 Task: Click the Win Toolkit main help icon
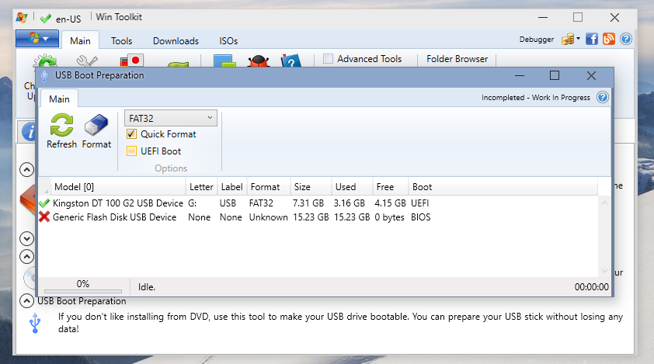[x=625, y=40]
